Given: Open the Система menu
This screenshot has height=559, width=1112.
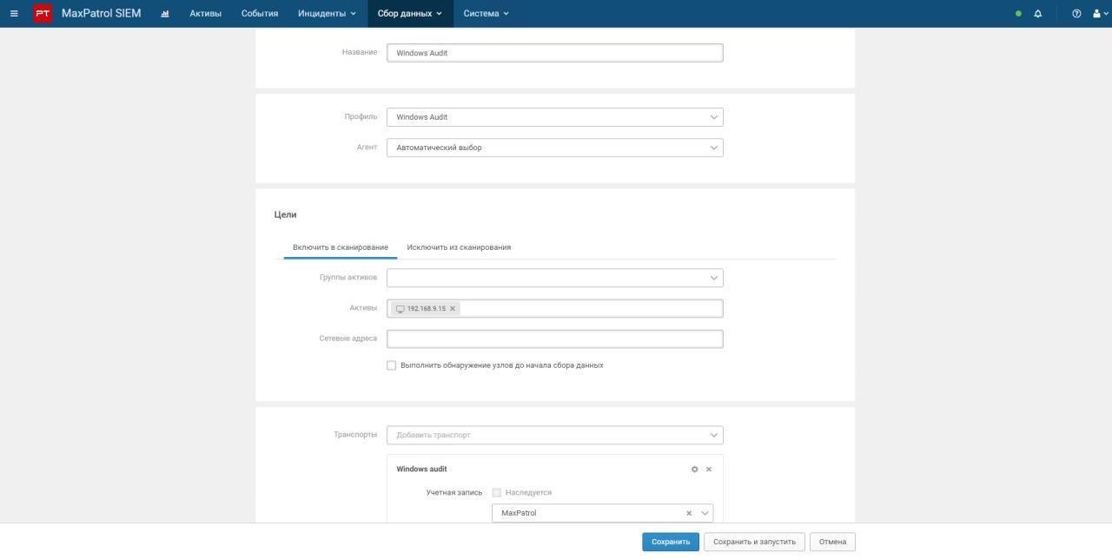Looking at the screenshot, I should coord(486,14).
